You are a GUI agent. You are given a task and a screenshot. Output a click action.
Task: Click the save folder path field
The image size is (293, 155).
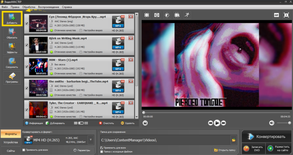click(165, 140)
